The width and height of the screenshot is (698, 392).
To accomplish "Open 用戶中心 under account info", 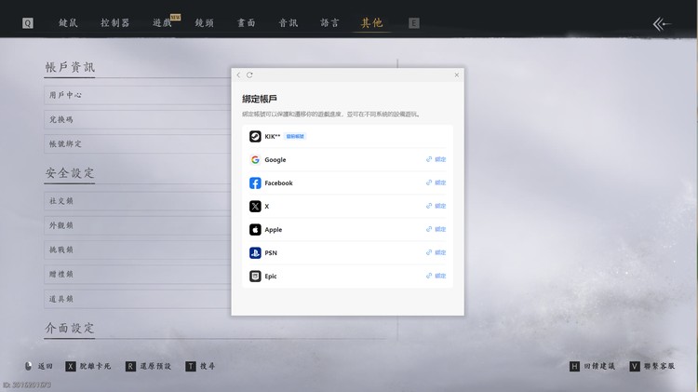I will 65,95.
